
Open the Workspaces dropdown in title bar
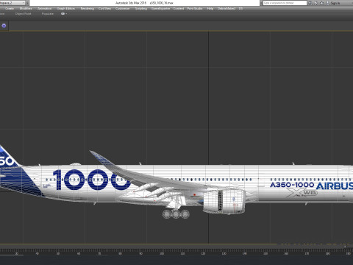[x=13, y=3]
